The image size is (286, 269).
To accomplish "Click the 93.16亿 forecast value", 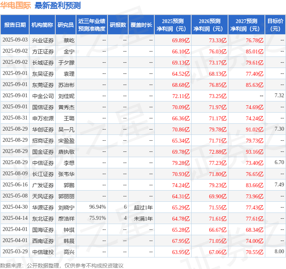I will 255,152.
